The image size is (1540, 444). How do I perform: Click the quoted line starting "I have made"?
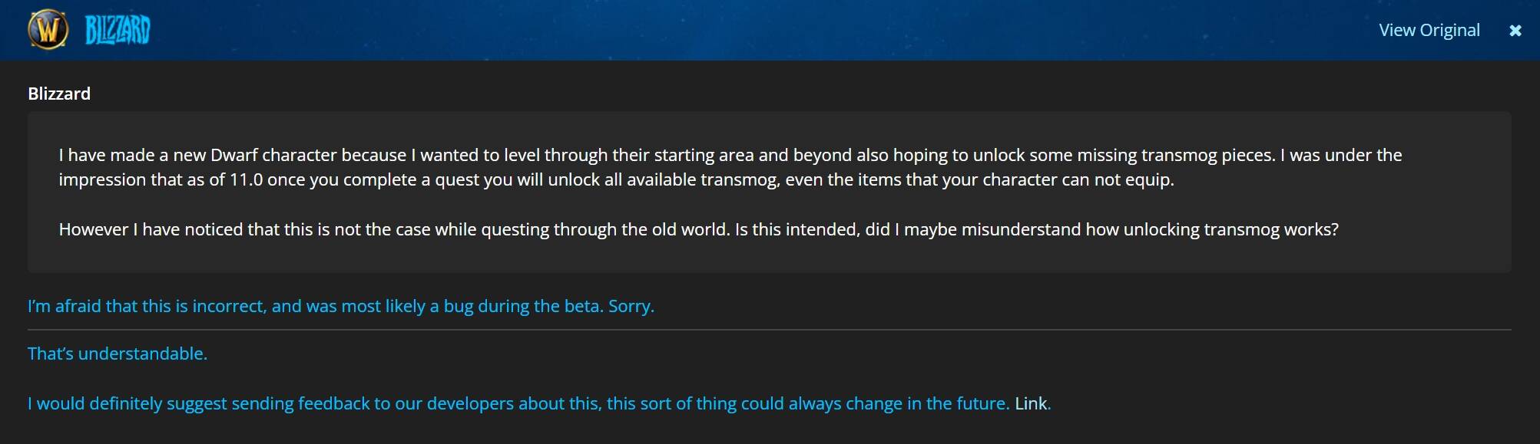pyautogui.click(x=730, y=155)
